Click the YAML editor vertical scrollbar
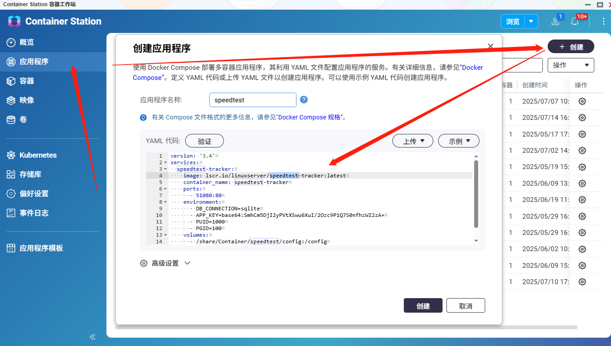 point(476,194)
